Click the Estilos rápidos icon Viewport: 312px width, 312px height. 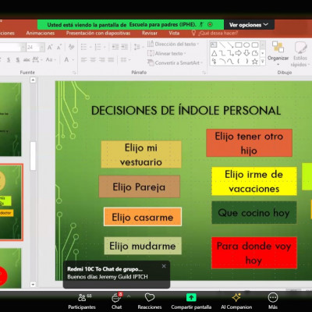(300, 48)
